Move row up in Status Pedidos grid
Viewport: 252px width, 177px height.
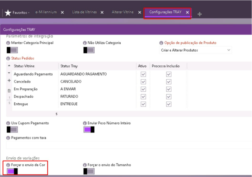click(9, 66)
